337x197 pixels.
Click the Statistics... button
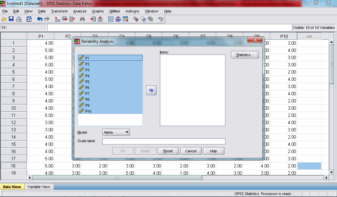[x=245, y=55]
